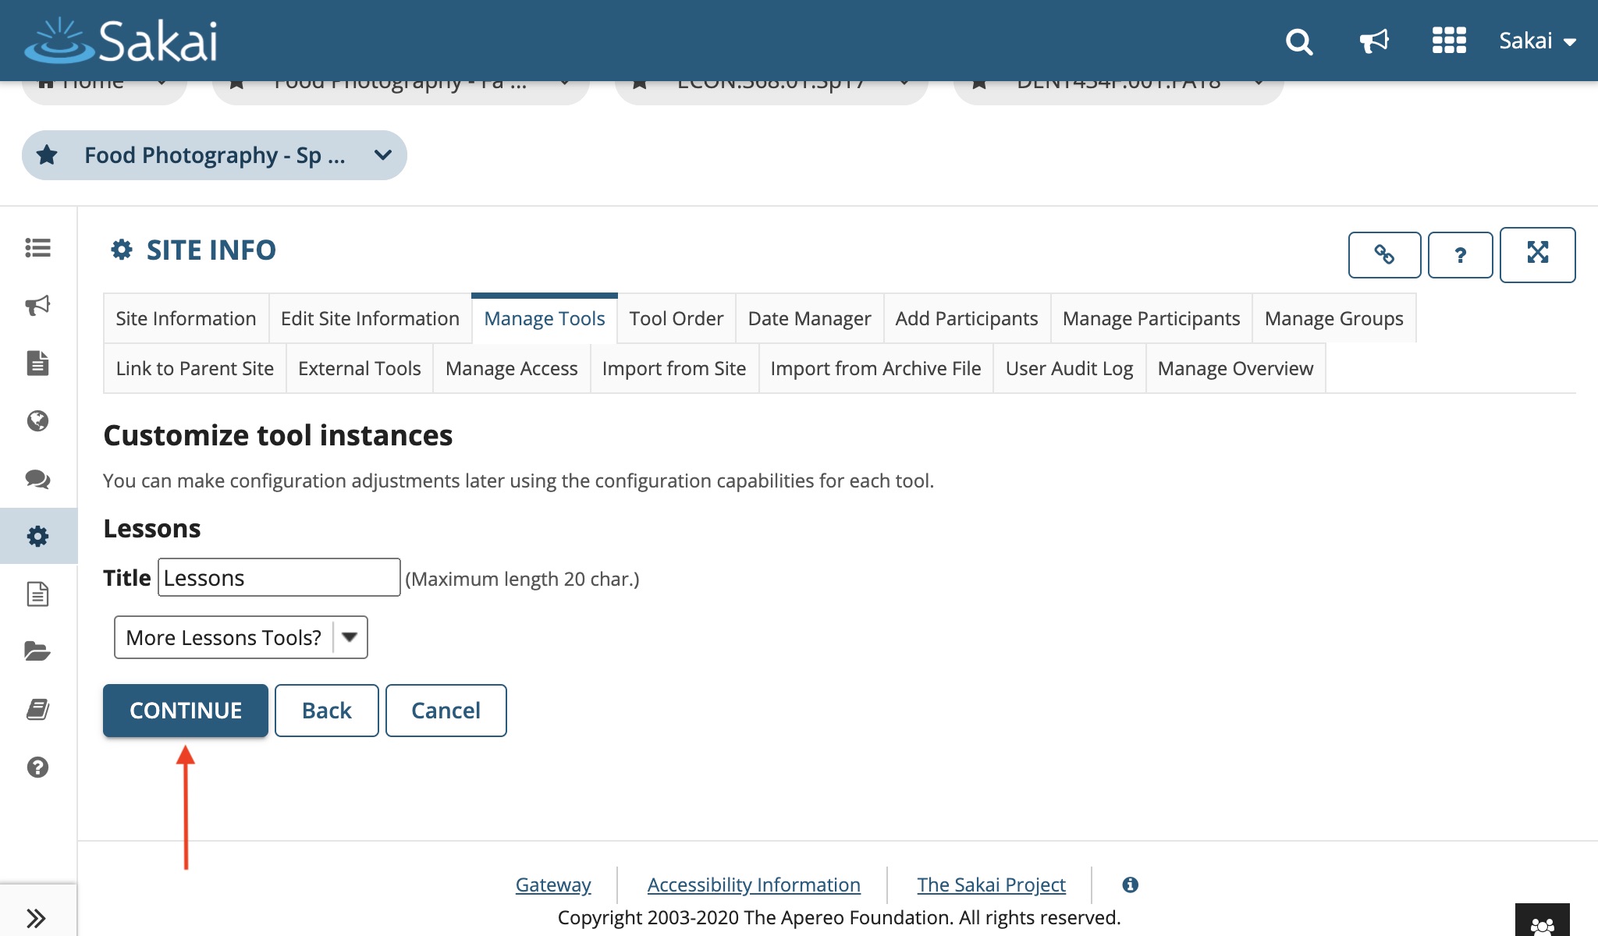Open the More Lessons Tools dropdown
1598x936 pixels.
240,637
